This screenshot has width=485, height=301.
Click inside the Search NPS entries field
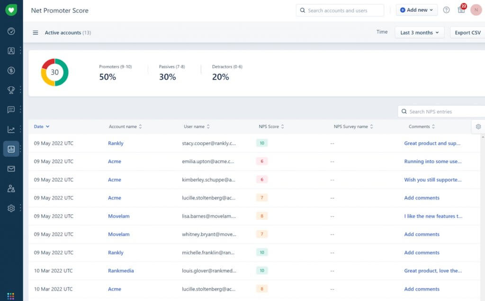[x=440, y=111]
